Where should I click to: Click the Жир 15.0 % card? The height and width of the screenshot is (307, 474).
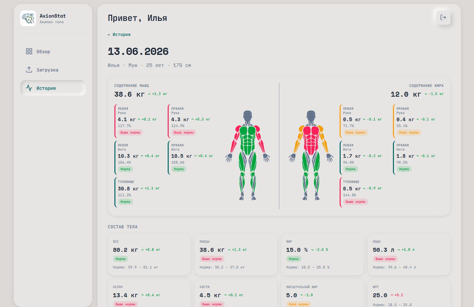[x=322, y=254]
